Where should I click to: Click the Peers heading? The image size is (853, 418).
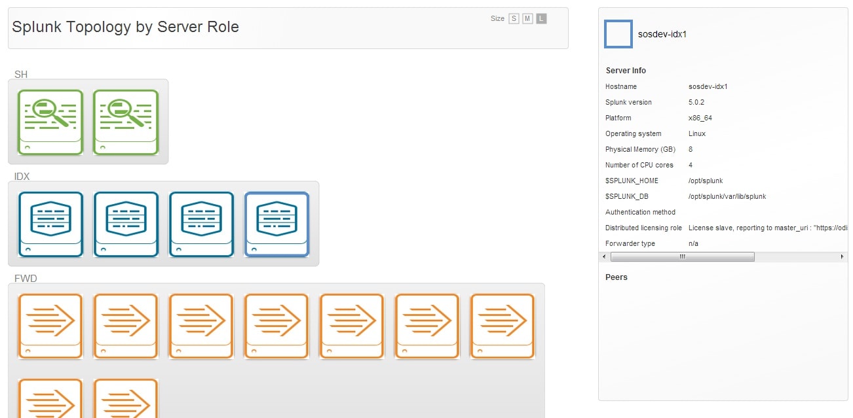(x=616, y=277)
